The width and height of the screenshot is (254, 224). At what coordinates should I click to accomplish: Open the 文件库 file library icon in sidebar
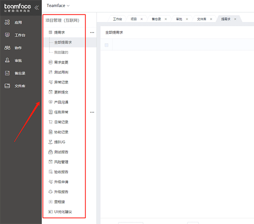pos(7,86)
